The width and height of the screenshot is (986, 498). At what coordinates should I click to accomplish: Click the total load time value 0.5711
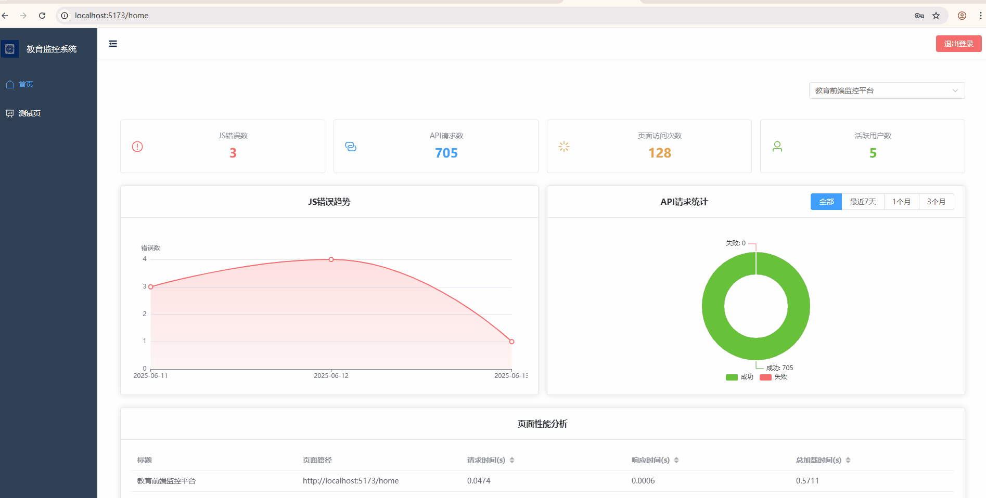pyautogui.click(x=808, y=481)
